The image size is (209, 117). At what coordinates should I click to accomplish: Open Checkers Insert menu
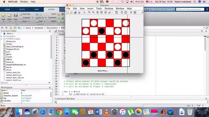(x=90, y=8)
